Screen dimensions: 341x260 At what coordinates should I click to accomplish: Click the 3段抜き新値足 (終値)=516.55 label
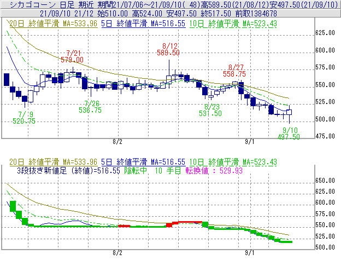click(68, 170)
